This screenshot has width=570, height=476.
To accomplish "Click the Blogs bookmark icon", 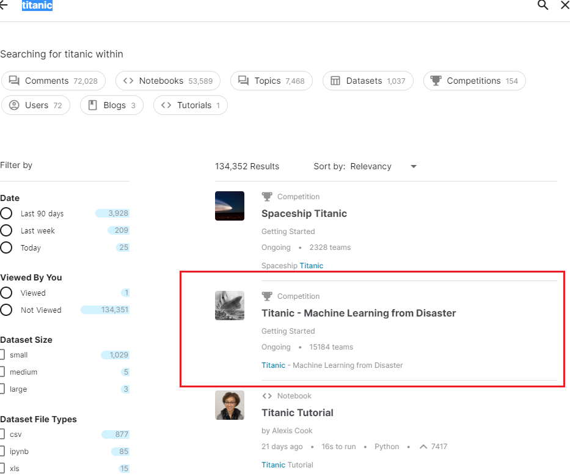I will (93, 105).
